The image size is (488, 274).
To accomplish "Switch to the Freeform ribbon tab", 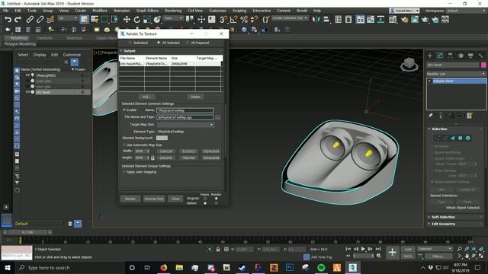I will (x=44, y=38).
